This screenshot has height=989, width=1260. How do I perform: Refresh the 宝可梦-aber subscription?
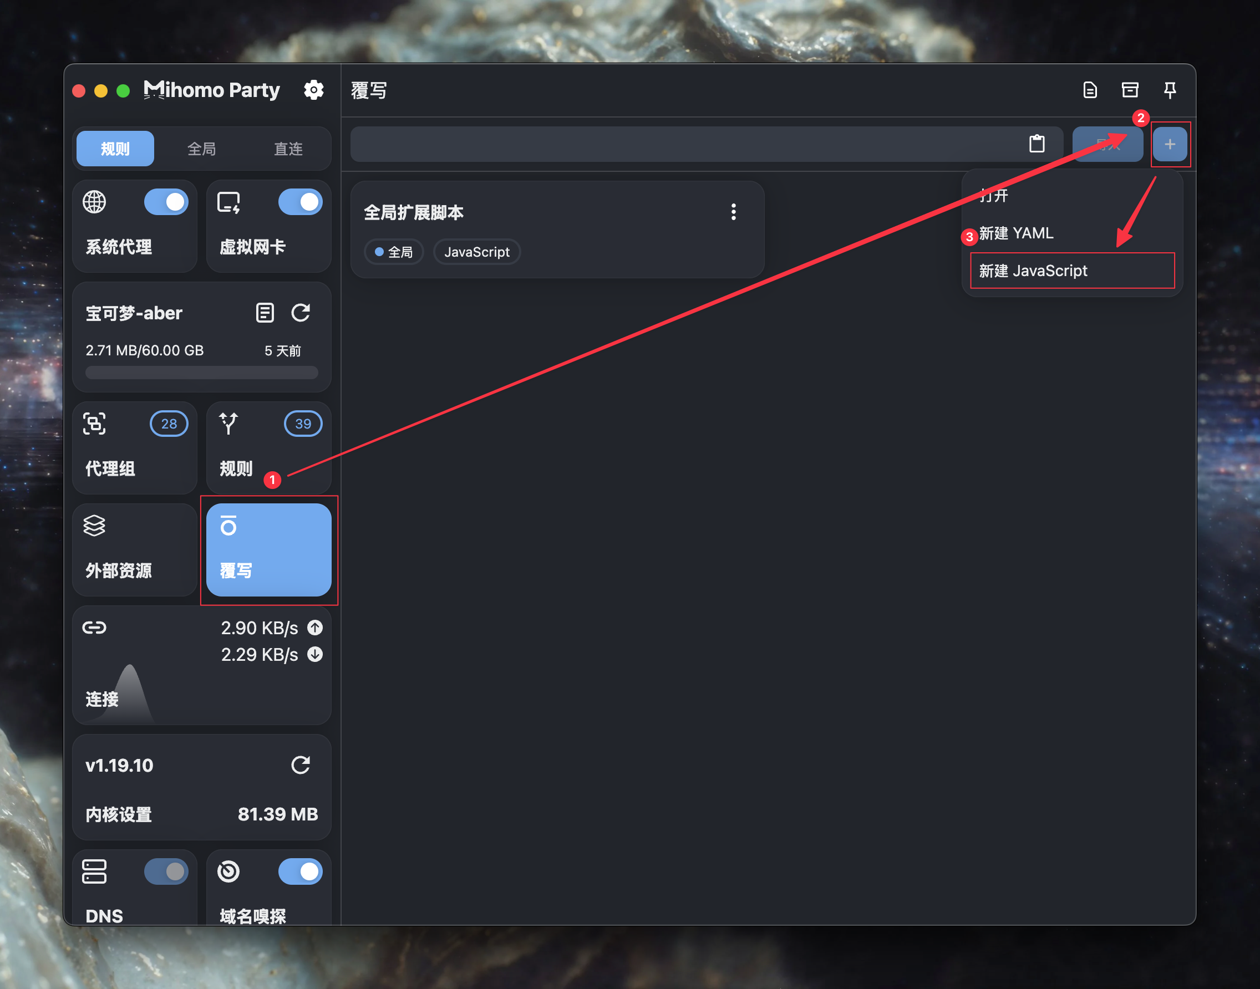pyautogui.click(x=300, y=313)
